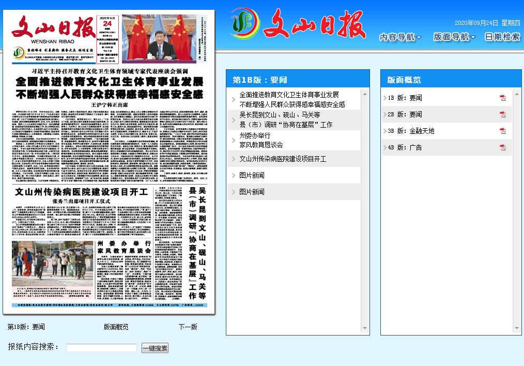Image resolution: width=524 pixels, height=366 pixels.
Task: Click PDF icon for 4B 版 广告
Action: pos(502,147)
